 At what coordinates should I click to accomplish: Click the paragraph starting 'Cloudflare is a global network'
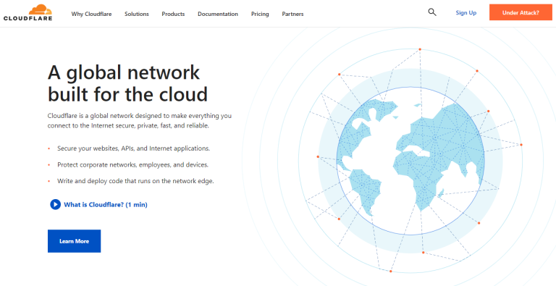[139, 121]
